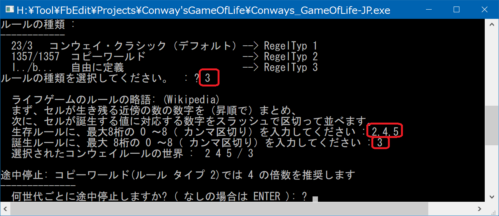Viewport: 499px width, 216px height.
Task: Click the horizontal scrollbar right arrow
Action: (479, 209)
